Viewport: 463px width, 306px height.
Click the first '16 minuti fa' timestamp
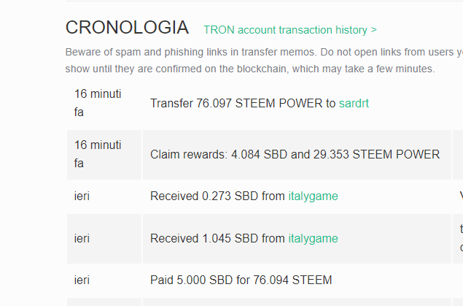[98, 103]
